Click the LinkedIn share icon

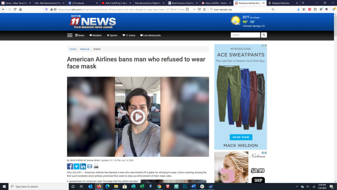83,166
